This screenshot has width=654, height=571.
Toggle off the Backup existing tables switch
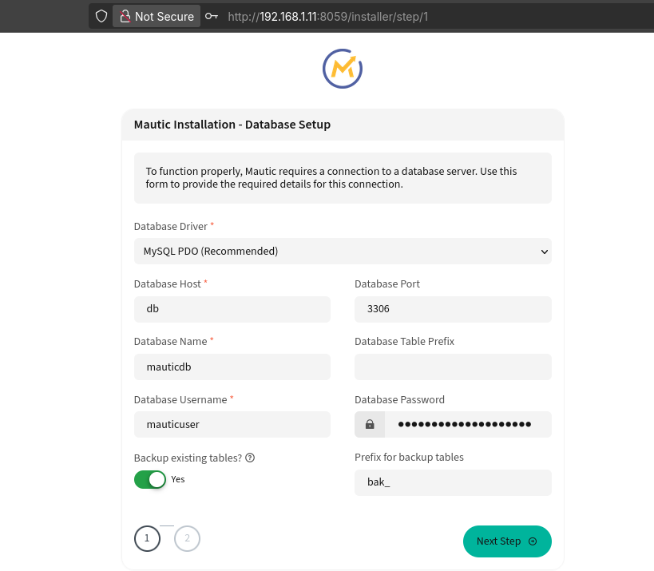point(150,479)
